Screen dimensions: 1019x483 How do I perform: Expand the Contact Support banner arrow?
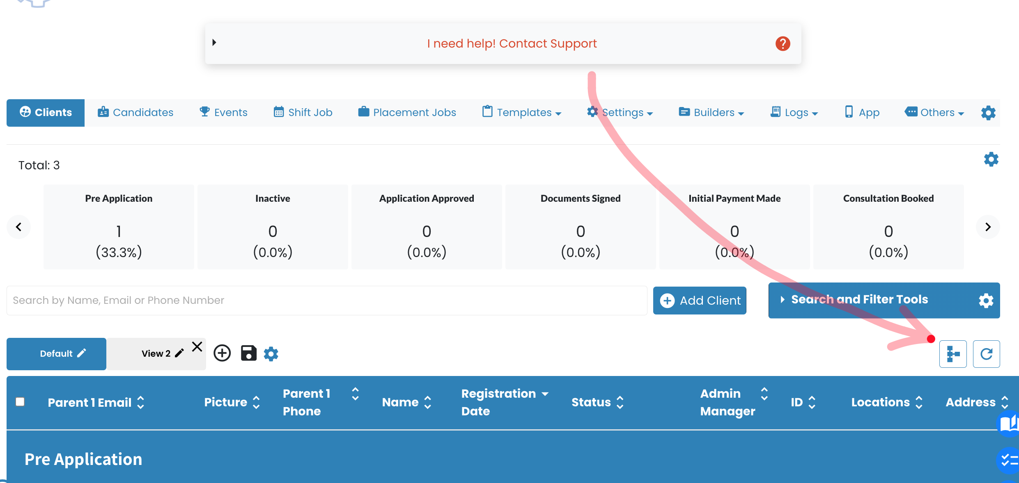click(x=214, y=42)
